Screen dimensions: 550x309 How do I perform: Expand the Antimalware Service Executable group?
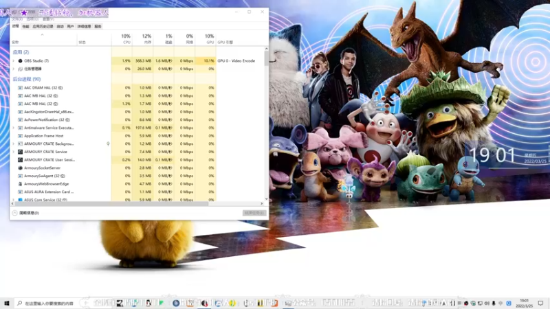(14, 128)
